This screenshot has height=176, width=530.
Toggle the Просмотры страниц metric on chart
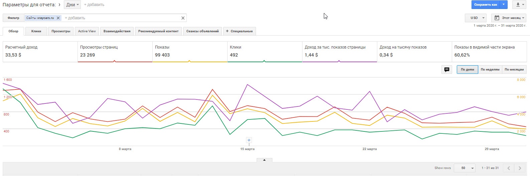coord(115,52)
